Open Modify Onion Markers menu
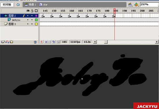 (58, 42)
